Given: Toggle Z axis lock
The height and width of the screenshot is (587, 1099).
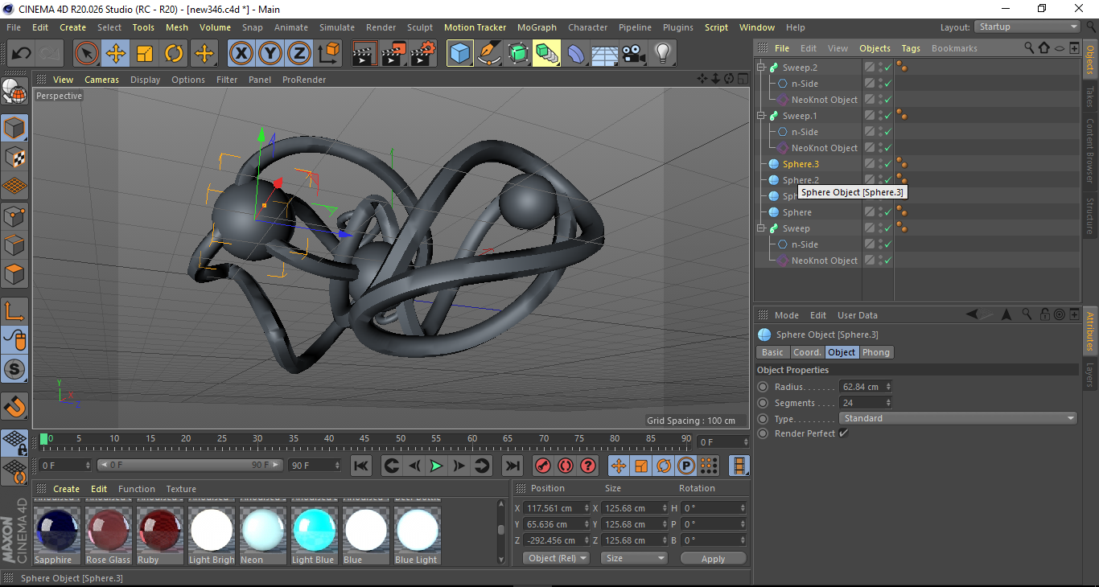Looking at the screenshot, I should pos(298,54).
